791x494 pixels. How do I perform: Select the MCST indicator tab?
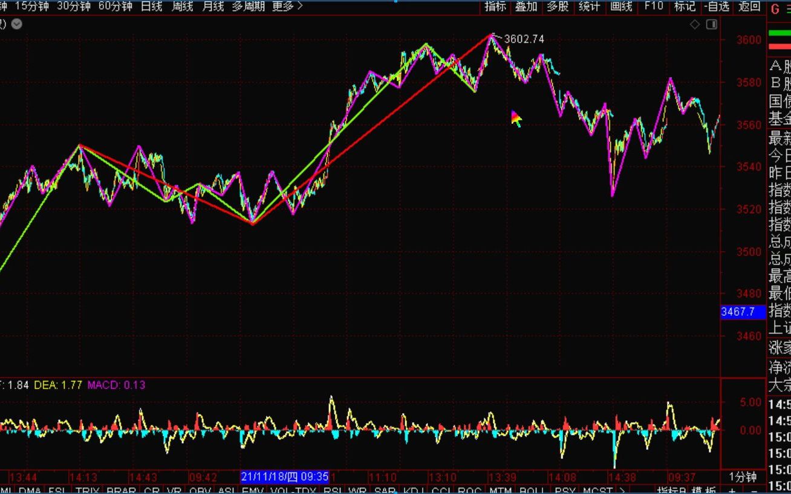coord(597,491)
